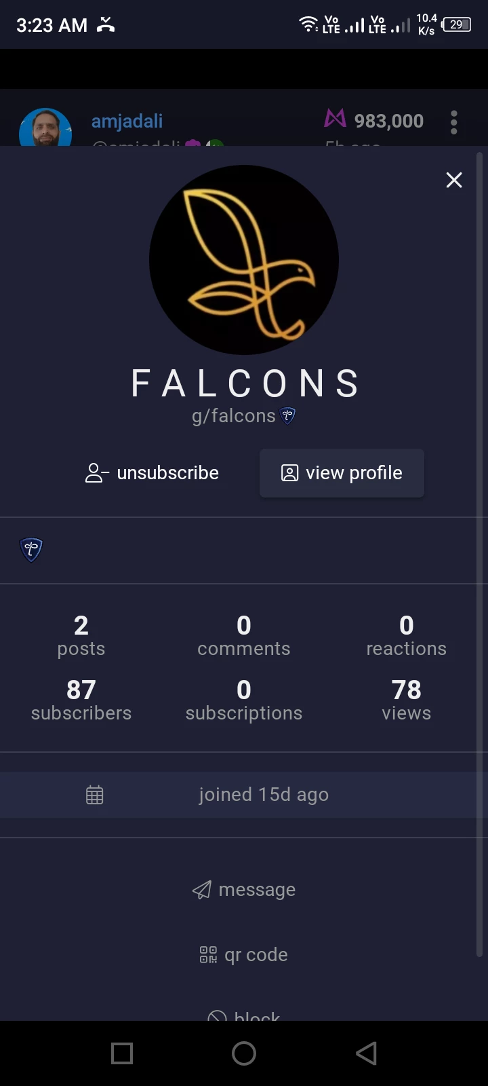Tap the shield badge icon under the buttons
The image size is (488, 1086).
click(x=31, y=549)
